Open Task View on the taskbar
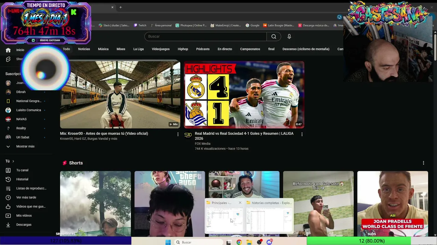The height and width of the screenshot is (245, 437). pyautogui.click(x=229, y=242)
